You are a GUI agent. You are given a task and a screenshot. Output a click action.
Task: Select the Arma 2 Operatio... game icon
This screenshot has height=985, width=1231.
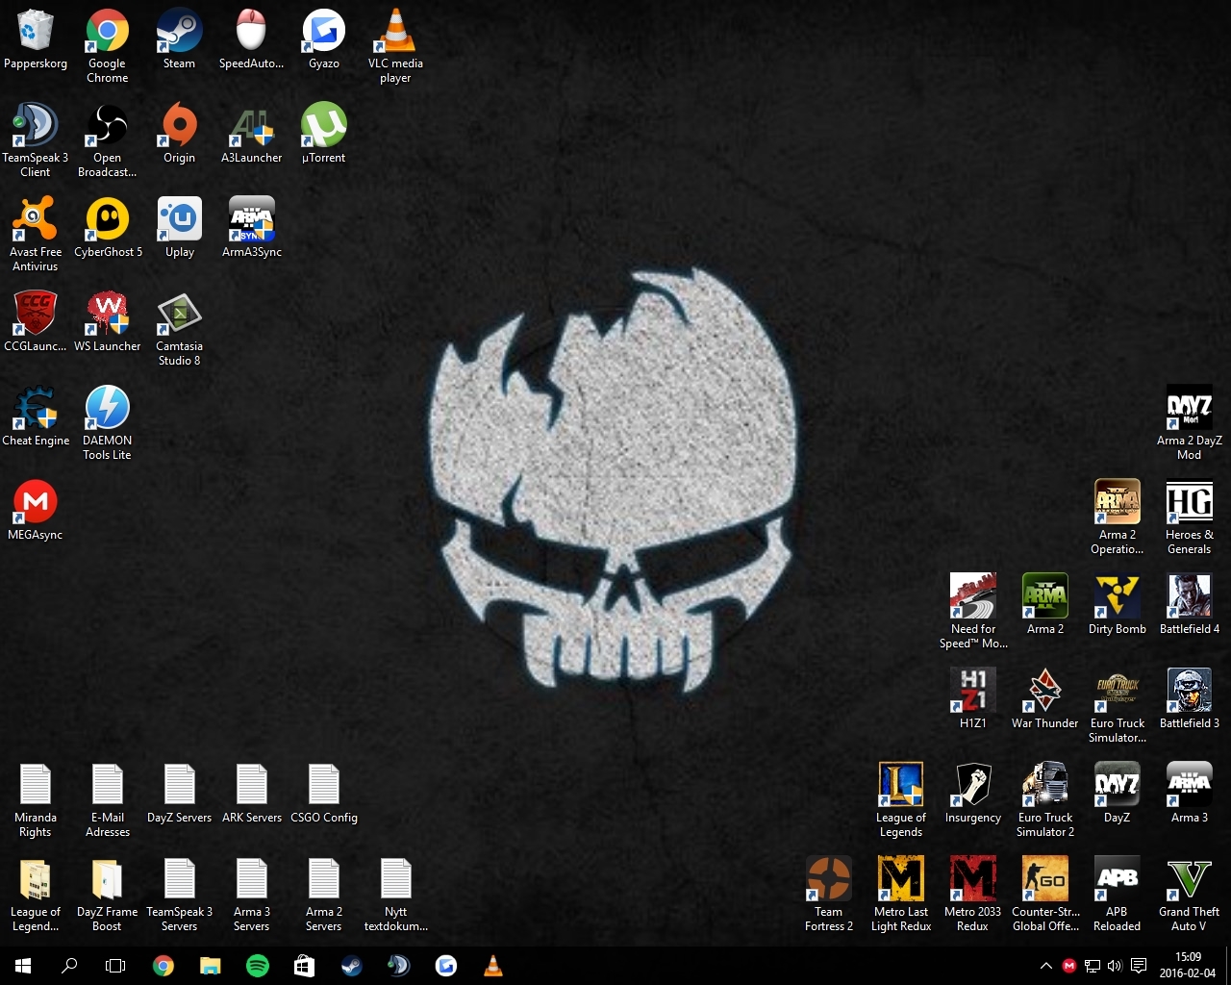coord(1118,518)
